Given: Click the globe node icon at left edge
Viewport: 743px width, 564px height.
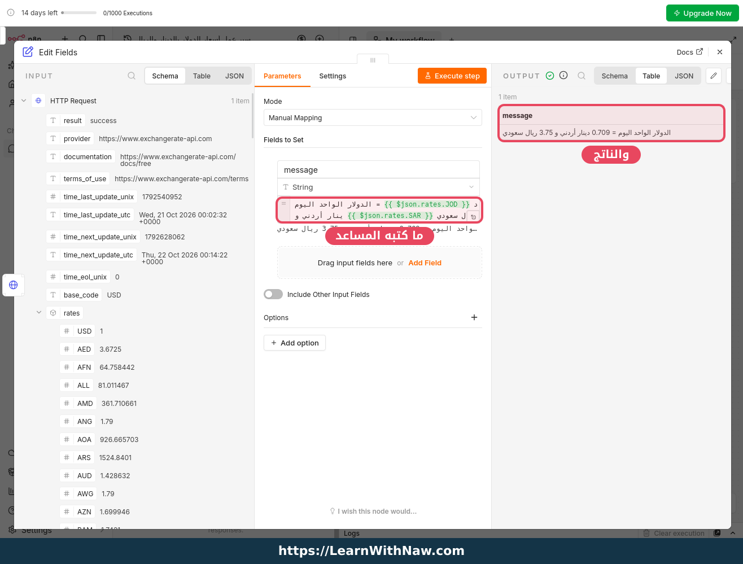Looking at the screenshot, I should (x=14, y=285).
